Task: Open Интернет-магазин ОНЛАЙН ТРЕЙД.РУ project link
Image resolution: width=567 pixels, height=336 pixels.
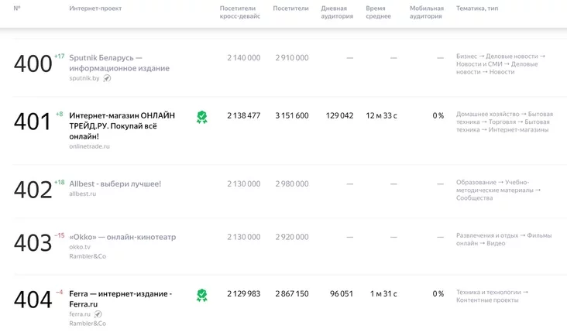Action: 122,125
